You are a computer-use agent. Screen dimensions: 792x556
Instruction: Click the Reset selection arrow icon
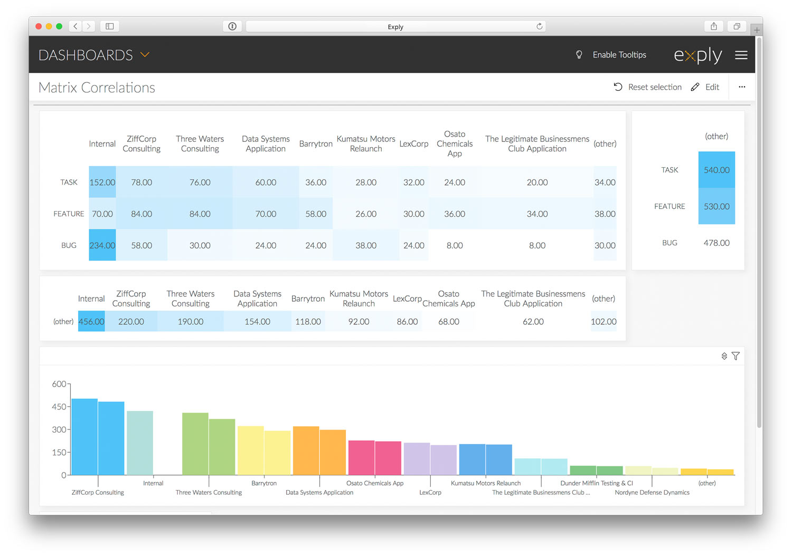tap(618, 87)
